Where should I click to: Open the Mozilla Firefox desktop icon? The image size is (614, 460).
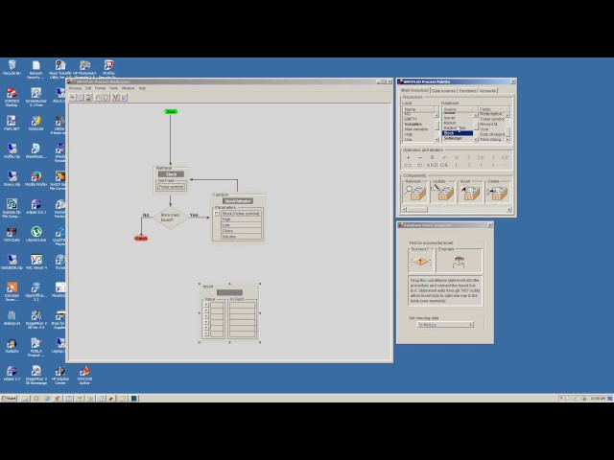pyautogui.click(x=36, y=179)
